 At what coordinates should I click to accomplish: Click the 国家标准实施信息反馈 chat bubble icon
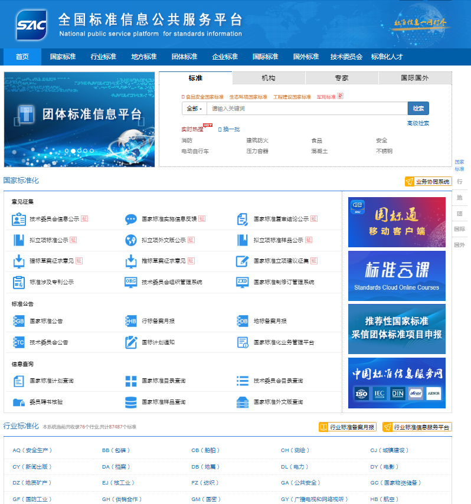[130, 219]
